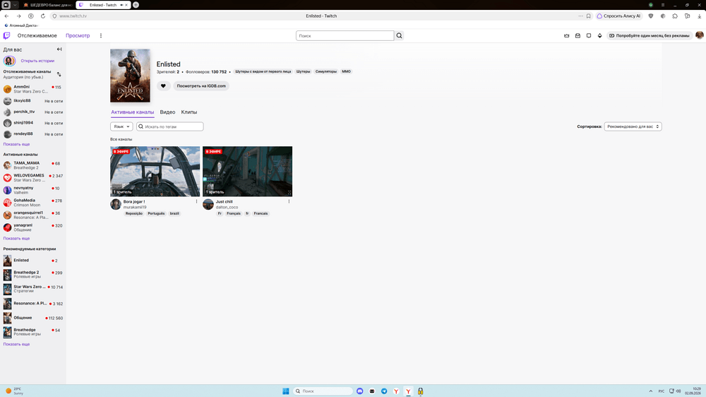Select the MMO tag
This screenshot has width=706, height=397.
pyautogui.click(x=346, y=71)
